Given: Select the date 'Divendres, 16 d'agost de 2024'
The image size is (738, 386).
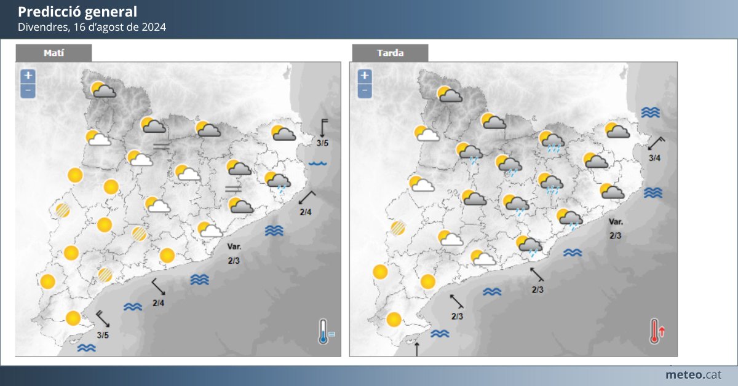Looking at the screenshot, I should click(x=92, y=27).
